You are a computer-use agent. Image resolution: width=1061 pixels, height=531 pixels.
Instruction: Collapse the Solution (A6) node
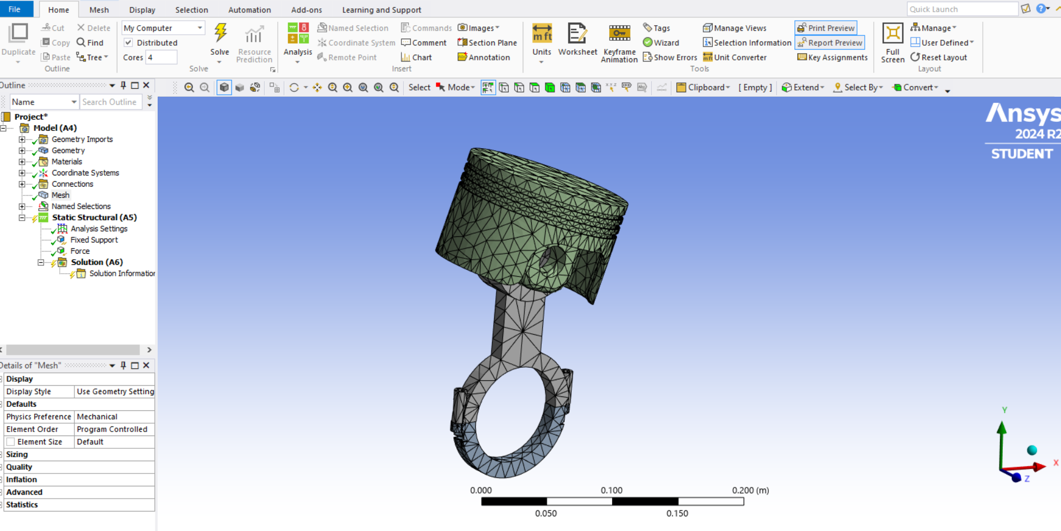(x=41, y=263)
